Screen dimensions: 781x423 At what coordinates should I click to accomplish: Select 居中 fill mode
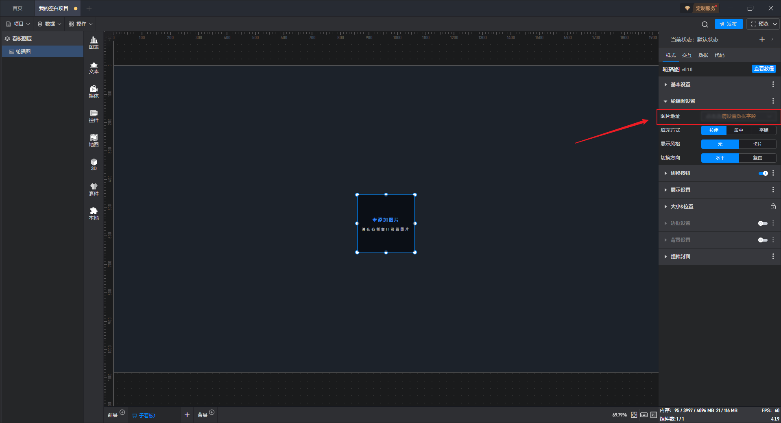[739, 130]
